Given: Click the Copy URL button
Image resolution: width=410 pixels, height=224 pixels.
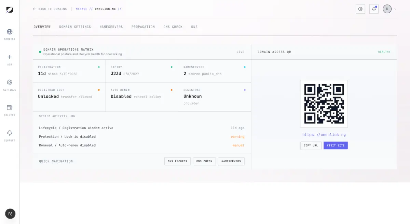Looking at the screenshot, I should [x=311, y=146].
